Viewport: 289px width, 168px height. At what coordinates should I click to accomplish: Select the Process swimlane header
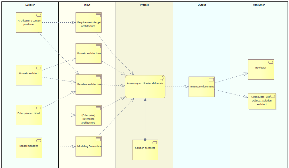pyautogui.click(x=144, y=5)
